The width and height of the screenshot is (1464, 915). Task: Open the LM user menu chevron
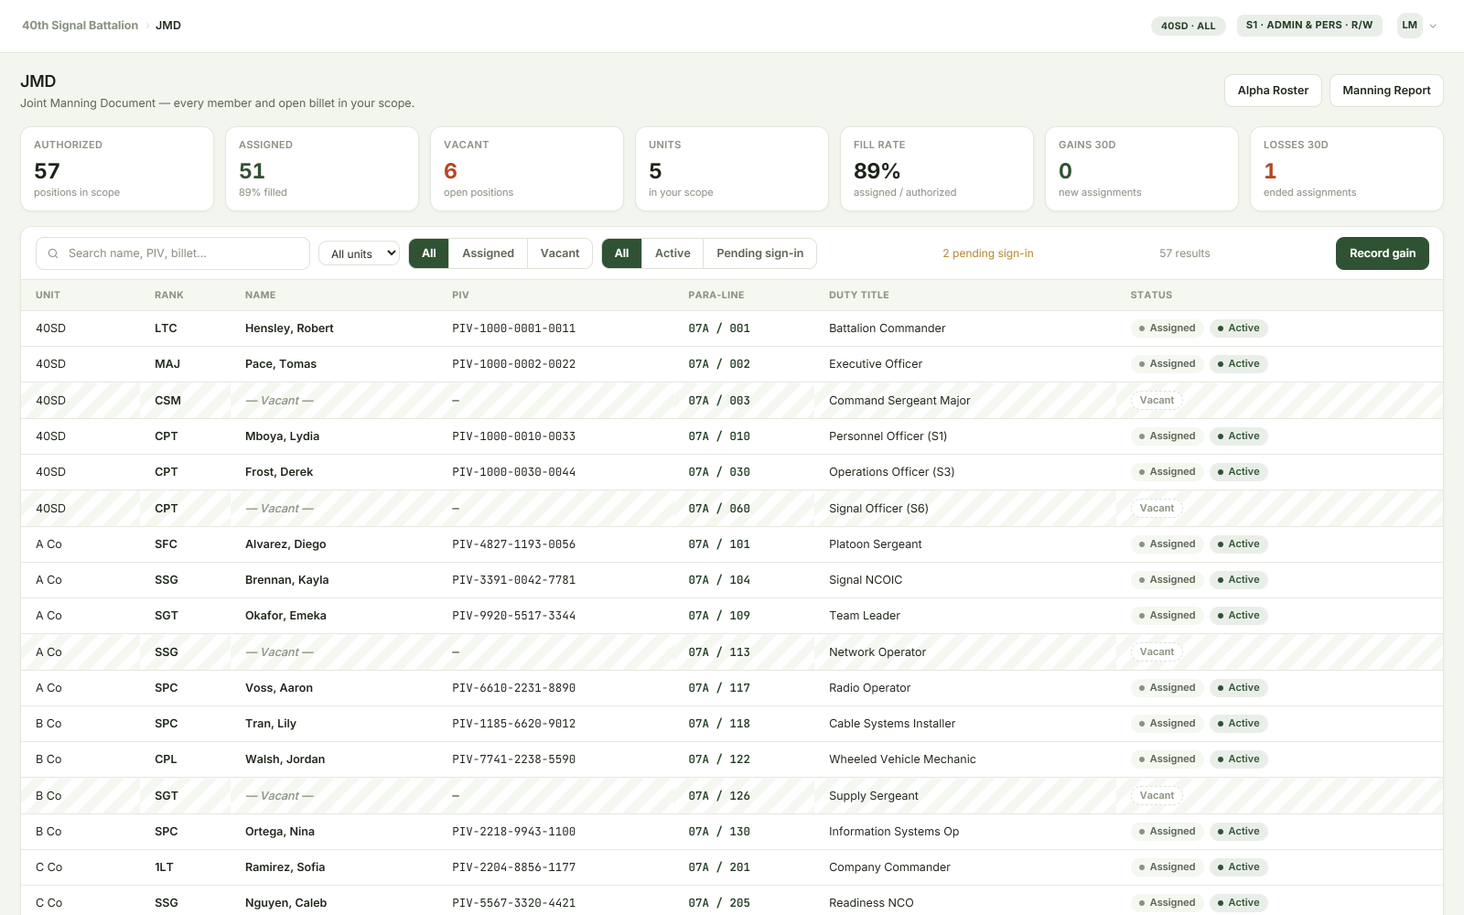(x=1433, y=26)
